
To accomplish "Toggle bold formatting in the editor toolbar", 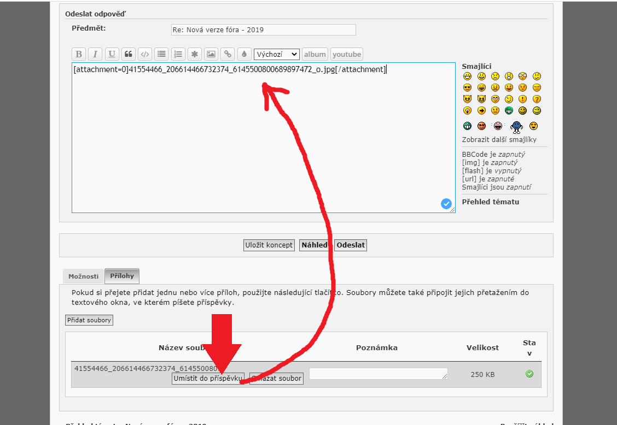I will (x=79, y=54).
